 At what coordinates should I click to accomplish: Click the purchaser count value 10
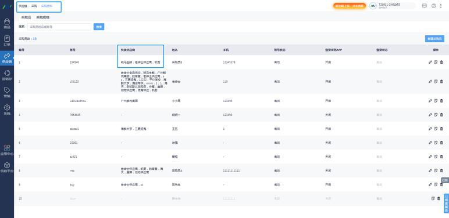(x=35, y=38)
